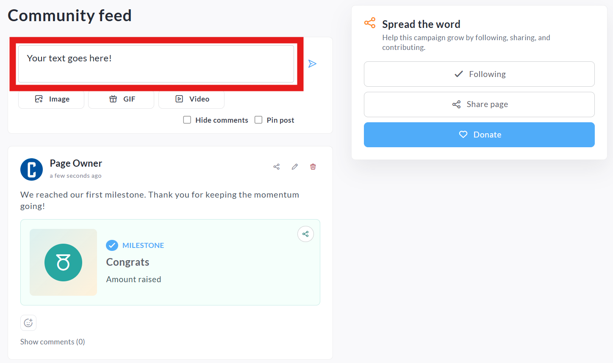Image resolution: width=613 pixels, height=363 pixels.
Task: Add an Image to the post
Action: tap(51, 99)
